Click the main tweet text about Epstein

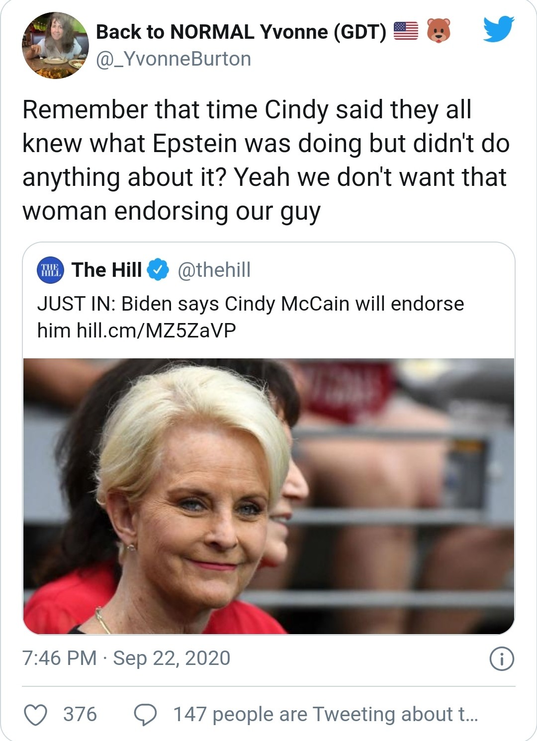[x=266, y=160]
